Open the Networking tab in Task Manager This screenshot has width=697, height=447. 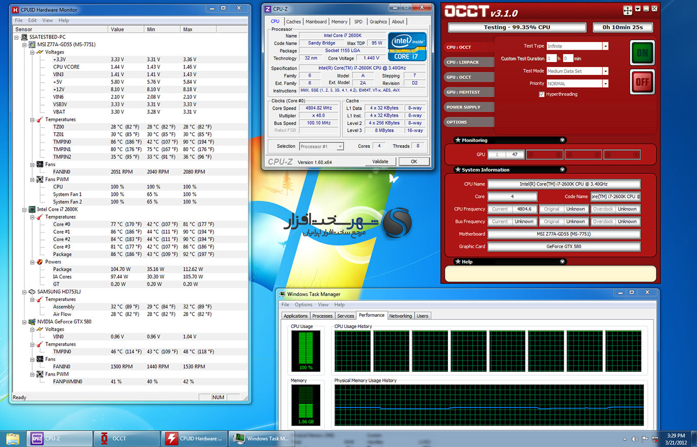[400, 316]
